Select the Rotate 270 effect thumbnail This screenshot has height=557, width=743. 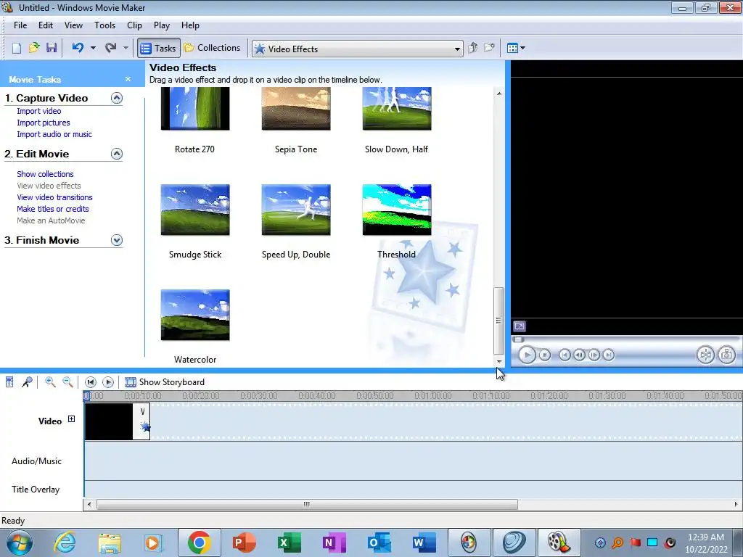coord(195,109)
